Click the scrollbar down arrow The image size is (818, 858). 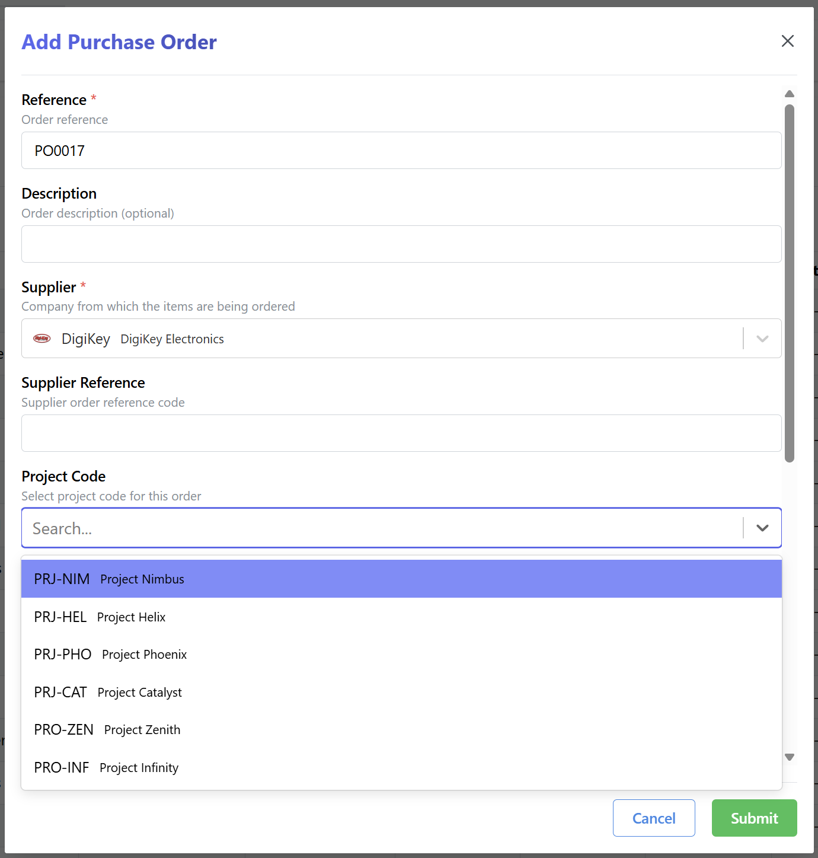click(x=789, y=757)
